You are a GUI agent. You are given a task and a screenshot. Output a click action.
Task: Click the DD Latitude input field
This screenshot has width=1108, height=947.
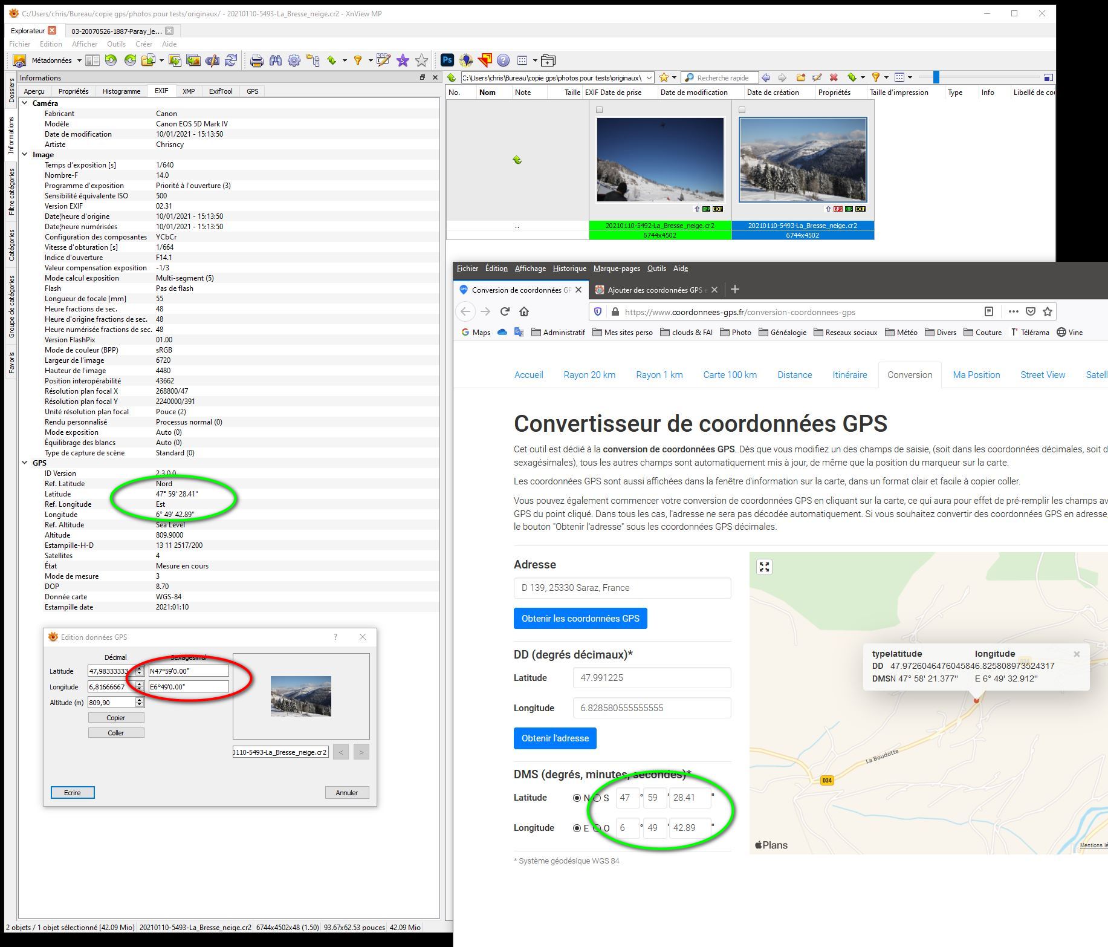pyautogui.click(x=652, y=678)
